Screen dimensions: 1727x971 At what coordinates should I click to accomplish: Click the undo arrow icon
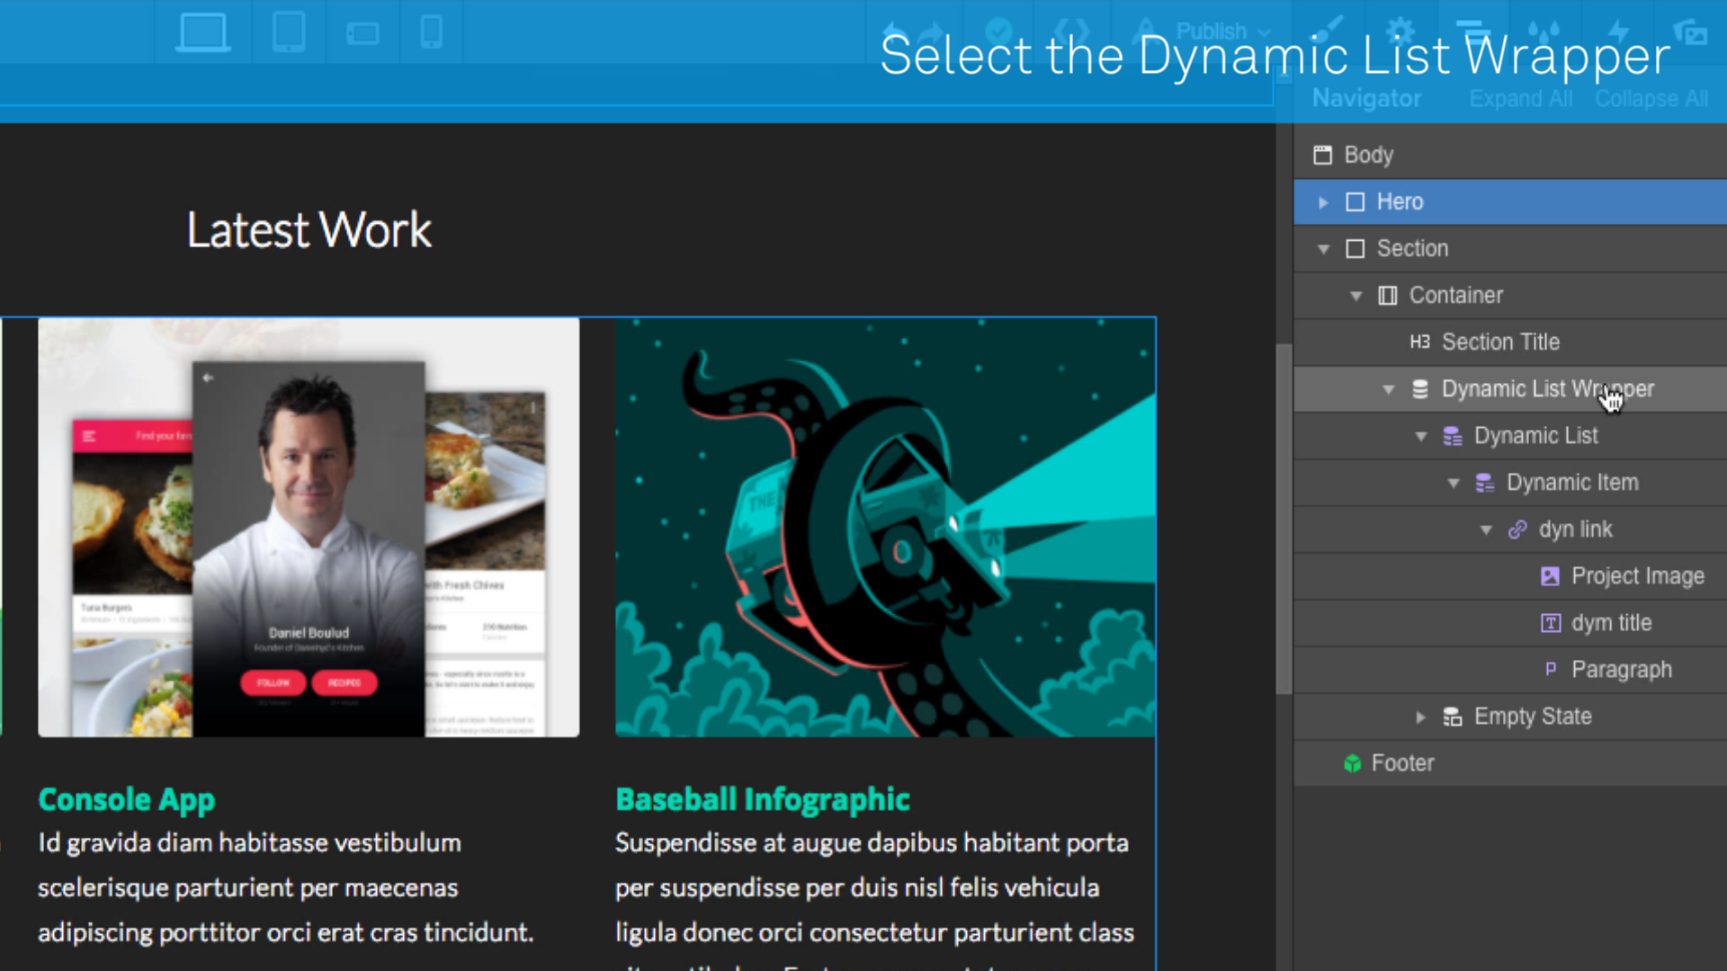pos(895,32)
